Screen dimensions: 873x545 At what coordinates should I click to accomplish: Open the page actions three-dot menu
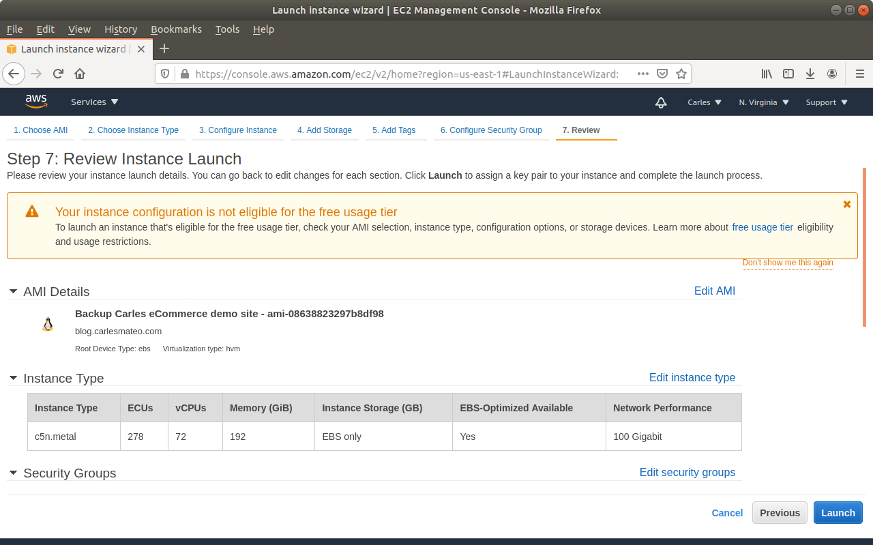[x=642, y=74]
